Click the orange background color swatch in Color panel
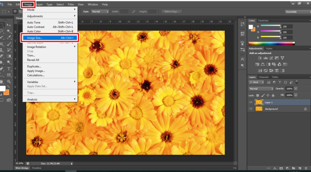 click(253, 29)
